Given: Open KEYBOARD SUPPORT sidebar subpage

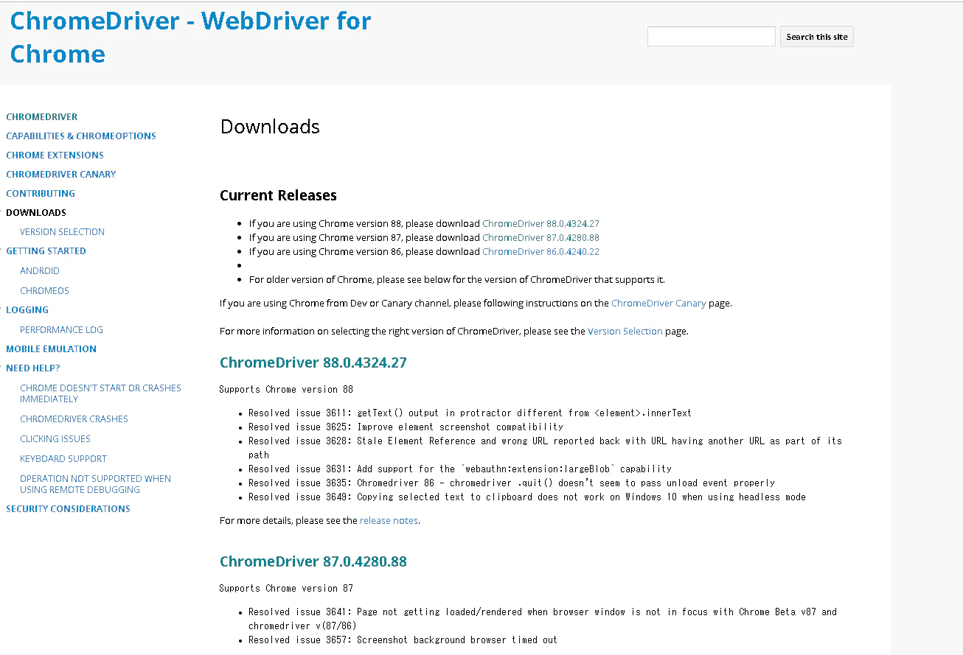Looking at the screenshot, I should pos(63,458).
